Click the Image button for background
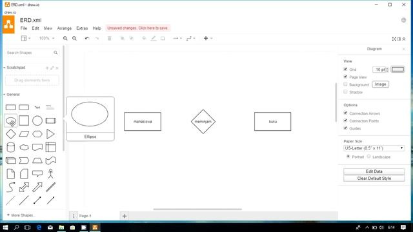Screen dimensions: 413x232 click(380, 84)
